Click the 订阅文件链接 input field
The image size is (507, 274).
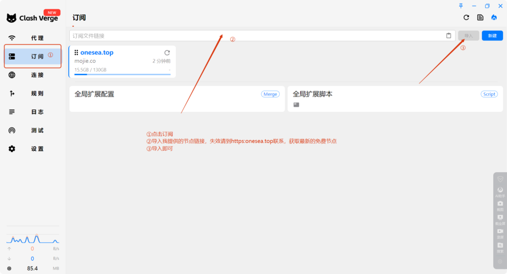point(262,36)
